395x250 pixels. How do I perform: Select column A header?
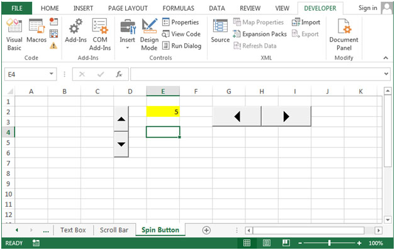click(31, 91)
